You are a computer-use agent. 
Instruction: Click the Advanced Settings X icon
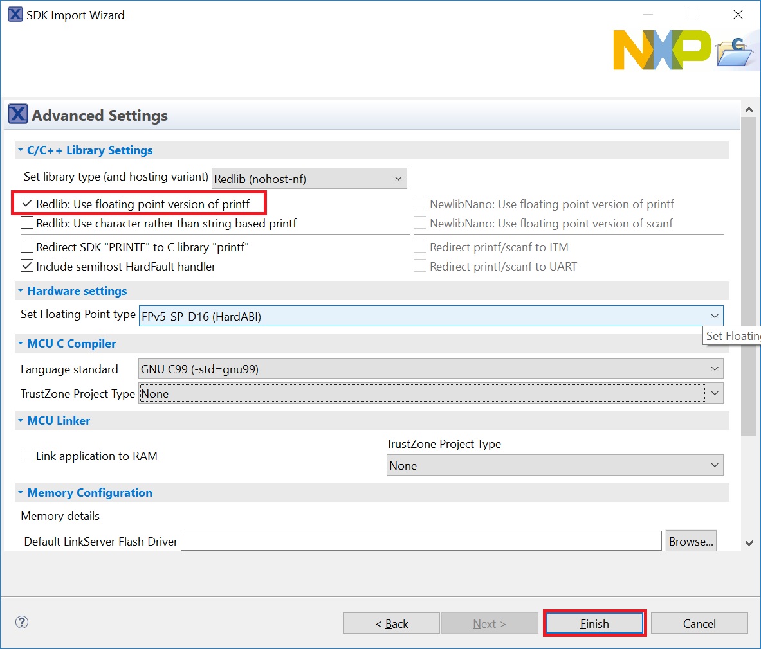point(18,114)
